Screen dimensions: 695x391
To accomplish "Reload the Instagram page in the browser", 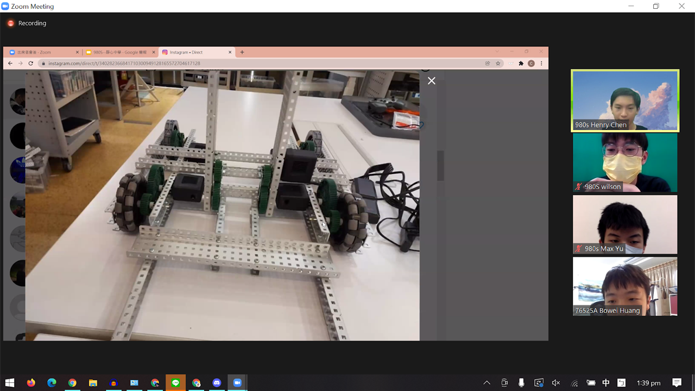I will (x=31, y=64).
